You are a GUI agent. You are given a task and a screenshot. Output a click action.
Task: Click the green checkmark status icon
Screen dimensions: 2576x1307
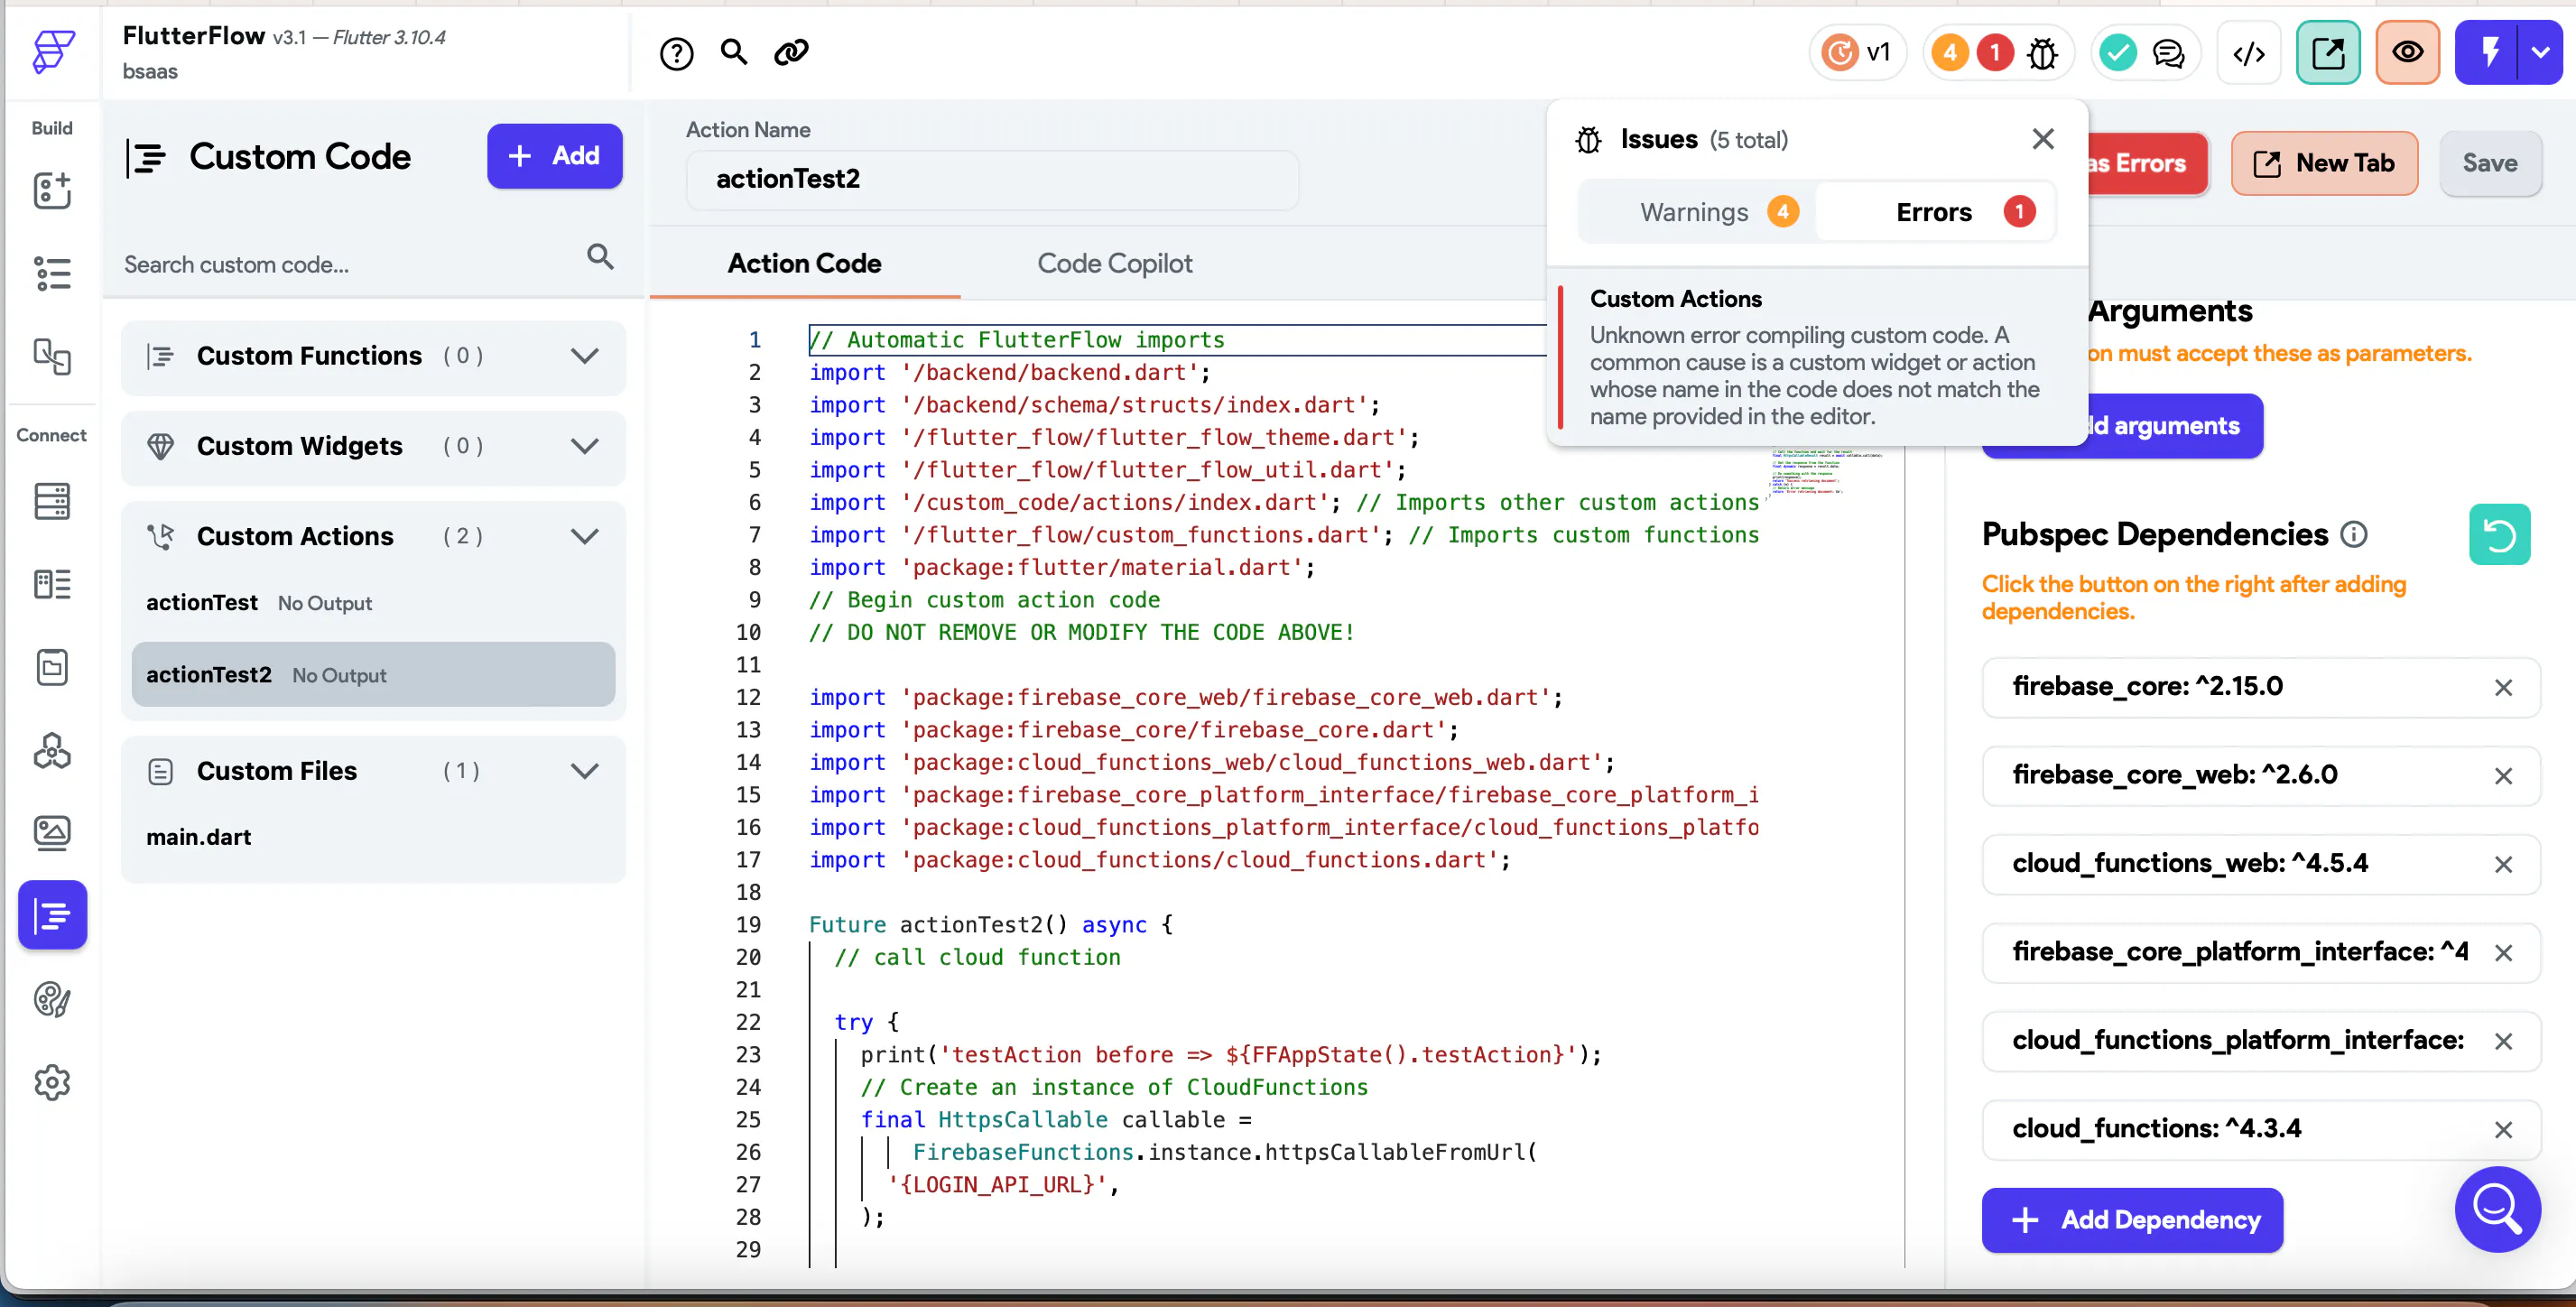pyautogui.click(x=2118, y=52)
